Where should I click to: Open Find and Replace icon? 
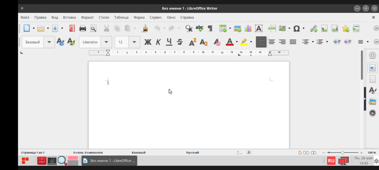pos(189,29)
